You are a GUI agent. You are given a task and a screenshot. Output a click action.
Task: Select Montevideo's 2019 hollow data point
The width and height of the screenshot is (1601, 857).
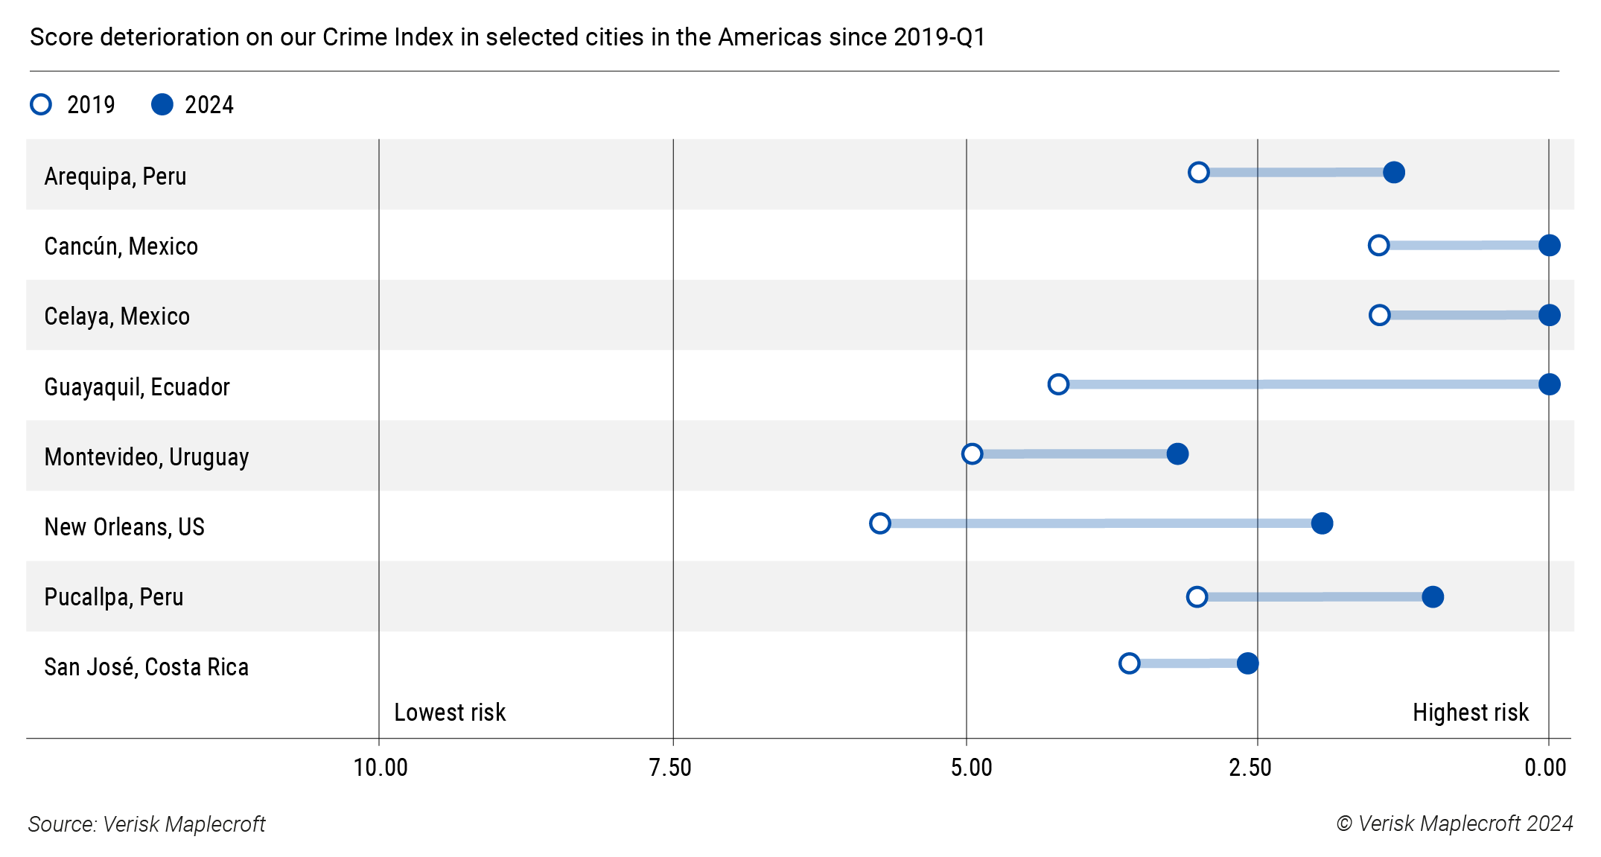pos(972,453)
